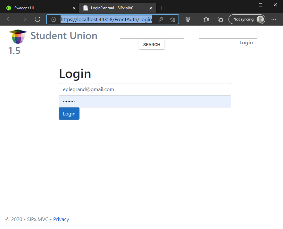
Task: Focus the email field eplegrand@gmail.com
Action: (145, 89)
